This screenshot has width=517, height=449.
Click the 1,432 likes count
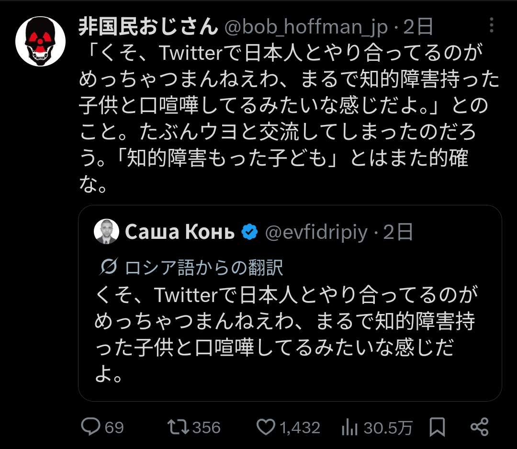click(300, 427)
